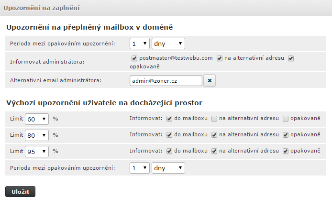Open the Limit 60 percent dropdown

point(37,119)
